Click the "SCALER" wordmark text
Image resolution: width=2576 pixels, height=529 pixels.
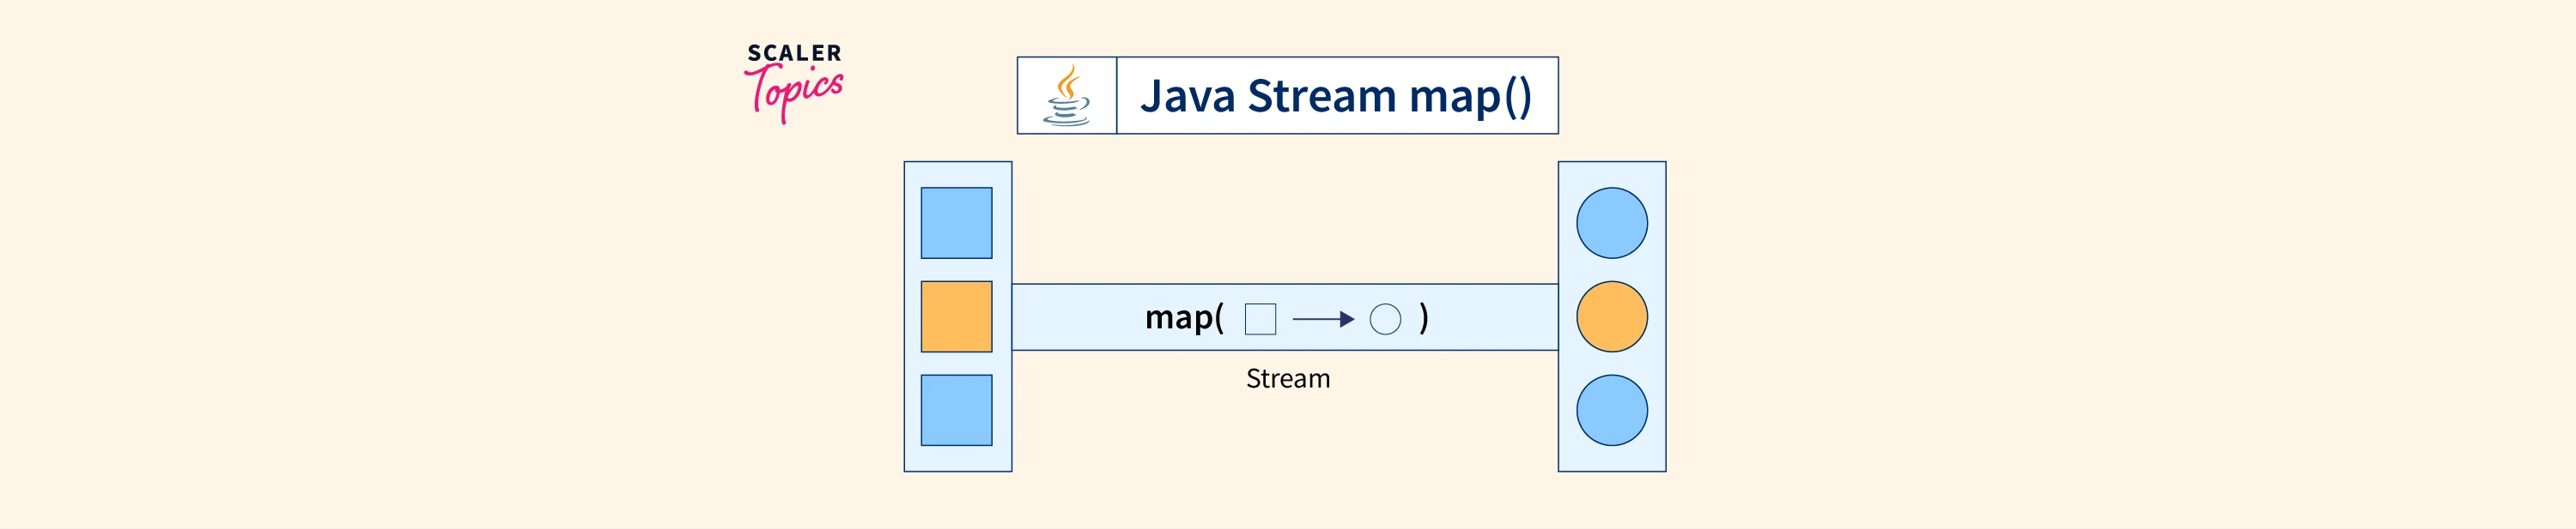794,53
